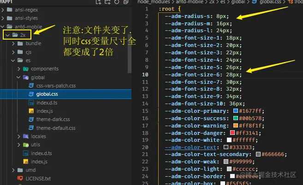Open index.js below the utils folder

[39, 162]
